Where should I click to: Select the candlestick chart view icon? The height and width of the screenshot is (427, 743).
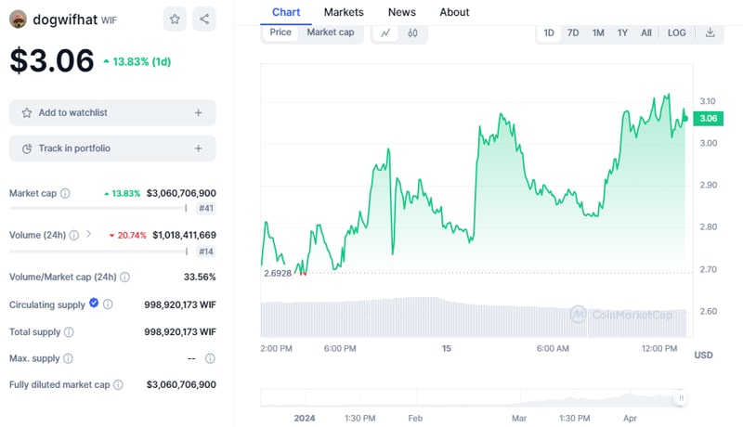(x=412, y=32)
